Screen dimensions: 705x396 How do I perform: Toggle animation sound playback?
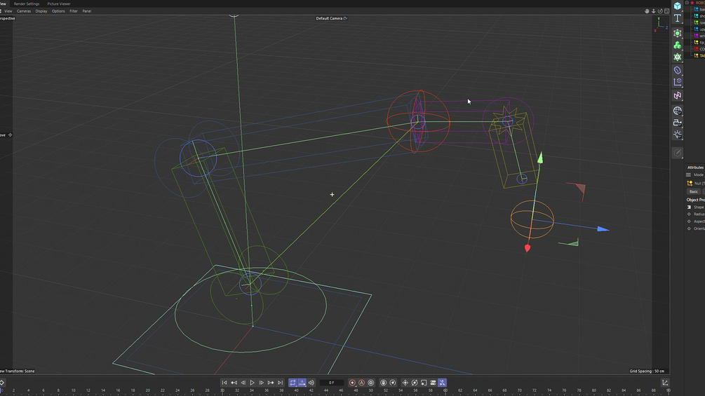point(311,383)
